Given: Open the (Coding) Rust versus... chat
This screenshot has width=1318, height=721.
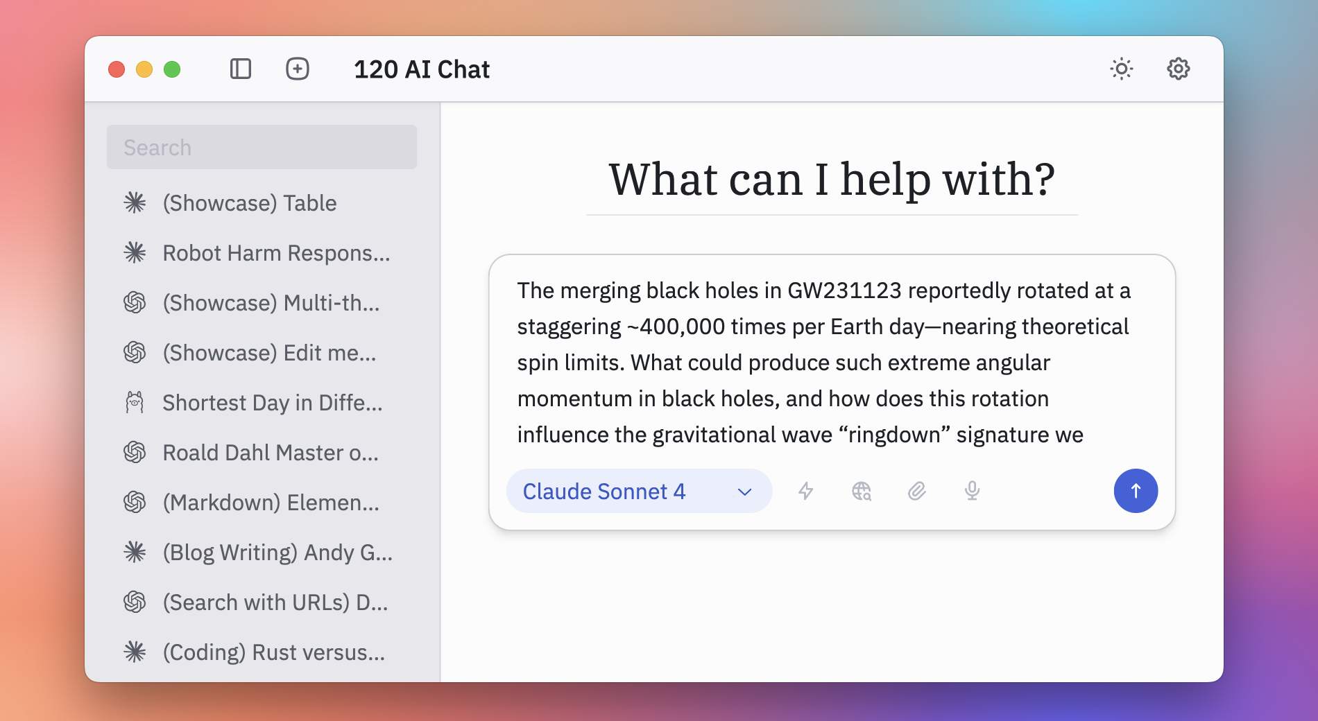Looking at the screenshot, I should pos(273,652).
